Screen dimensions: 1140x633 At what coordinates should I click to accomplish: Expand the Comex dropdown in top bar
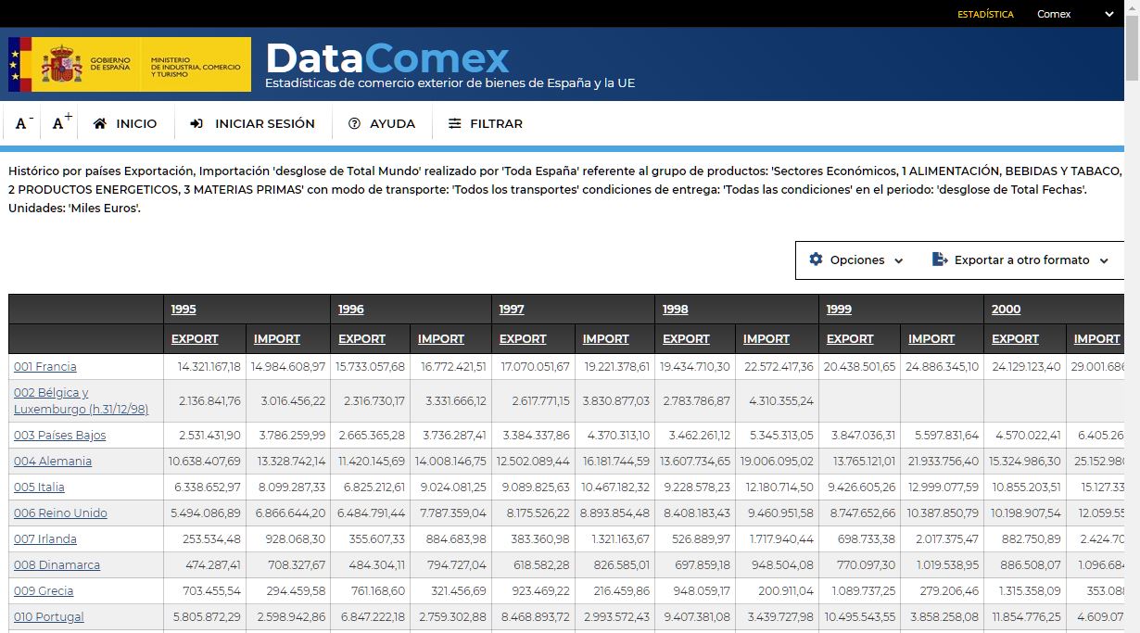coord(1075,14)
